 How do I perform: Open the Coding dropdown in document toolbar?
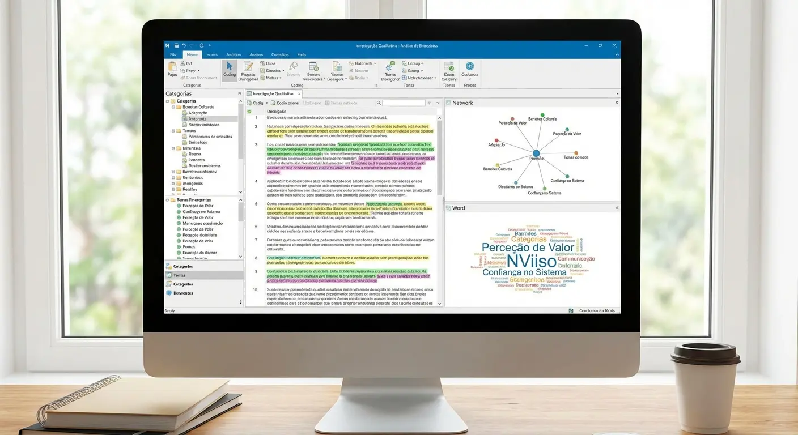(266, 103)
